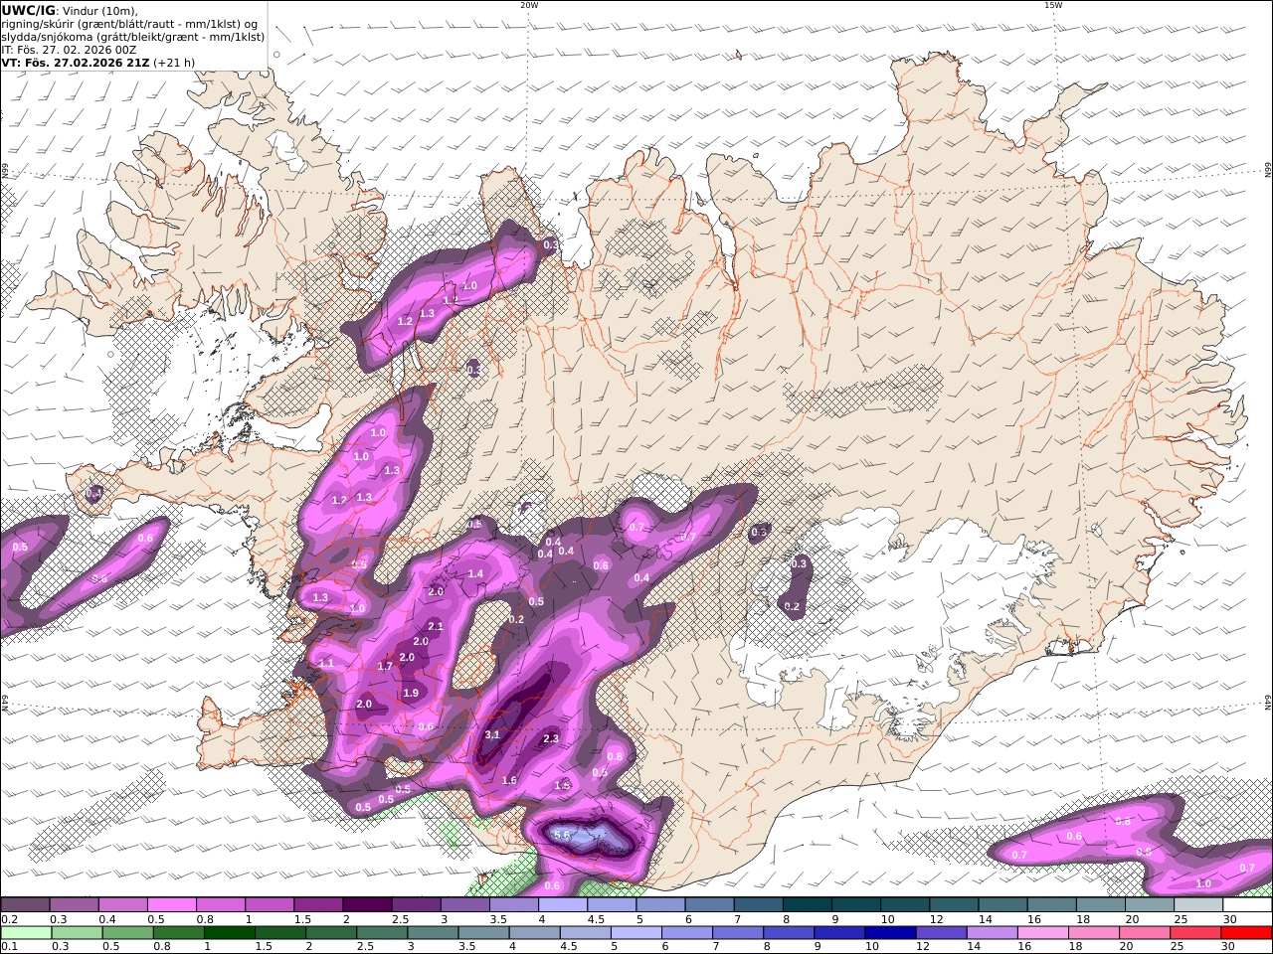Click the bright red swatch ending the rain scale
The height and width of the screenshot is (954, 1273).
pos(1247,932)
